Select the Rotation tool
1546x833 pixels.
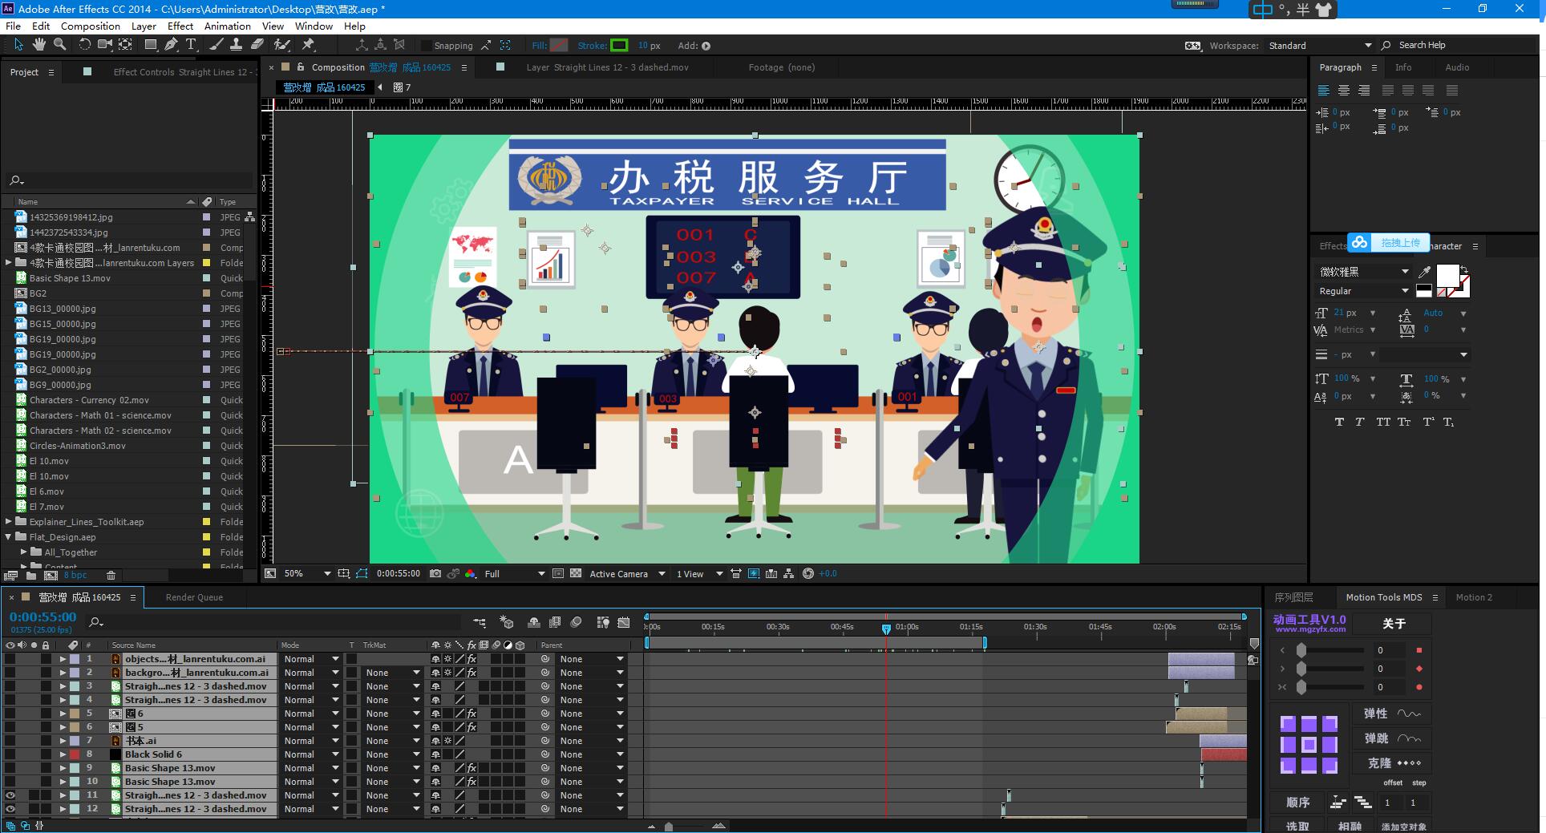[x=84, y=45]
